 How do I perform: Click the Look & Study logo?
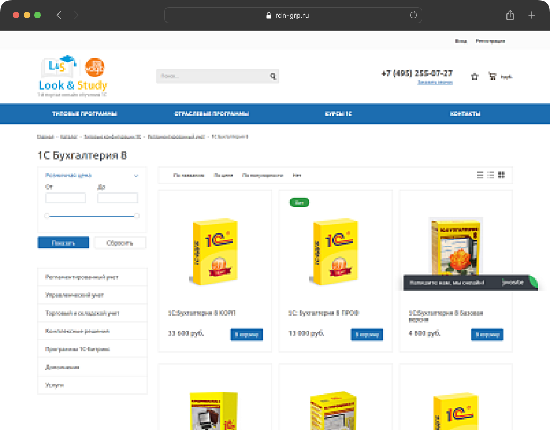pos(73,77)
